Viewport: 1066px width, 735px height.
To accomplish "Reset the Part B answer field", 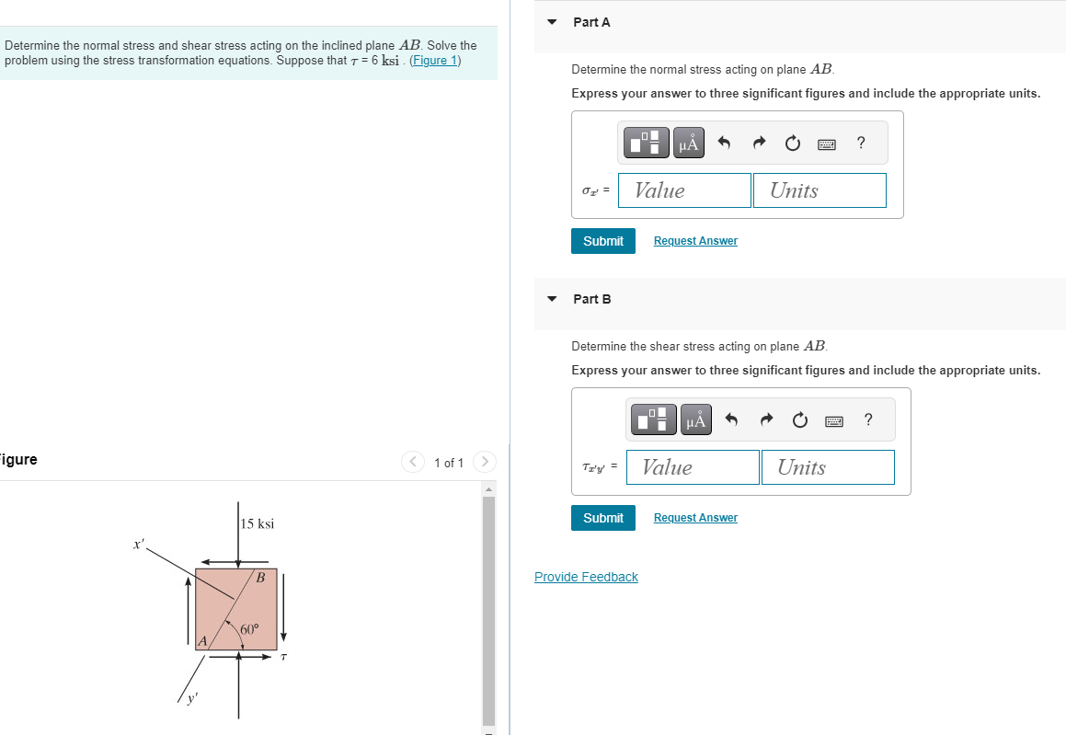I will click(x=799, y=420).
